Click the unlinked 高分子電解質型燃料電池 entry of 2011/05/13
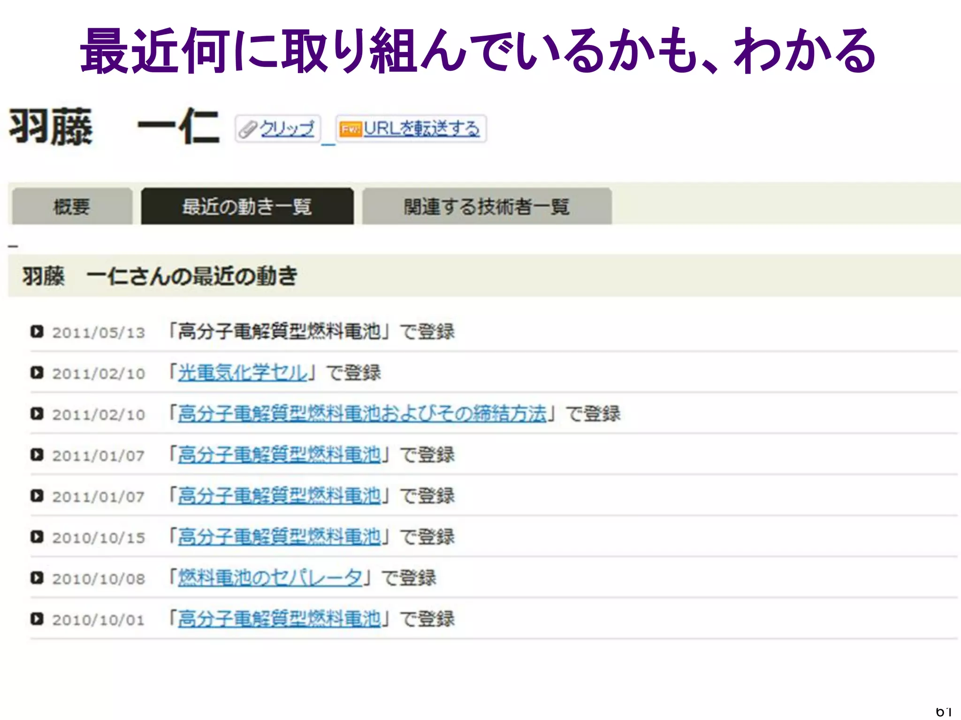Image resolution: width=961 pixels, height=720 pixels. pyautogui.click(x=279, y=331)
